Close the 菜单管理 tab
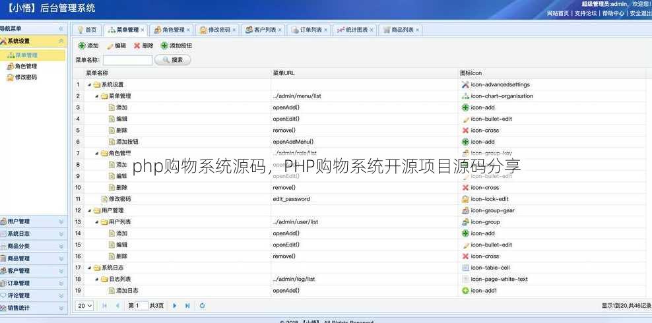Screen dimensions: 652x323 click(143, 30)
